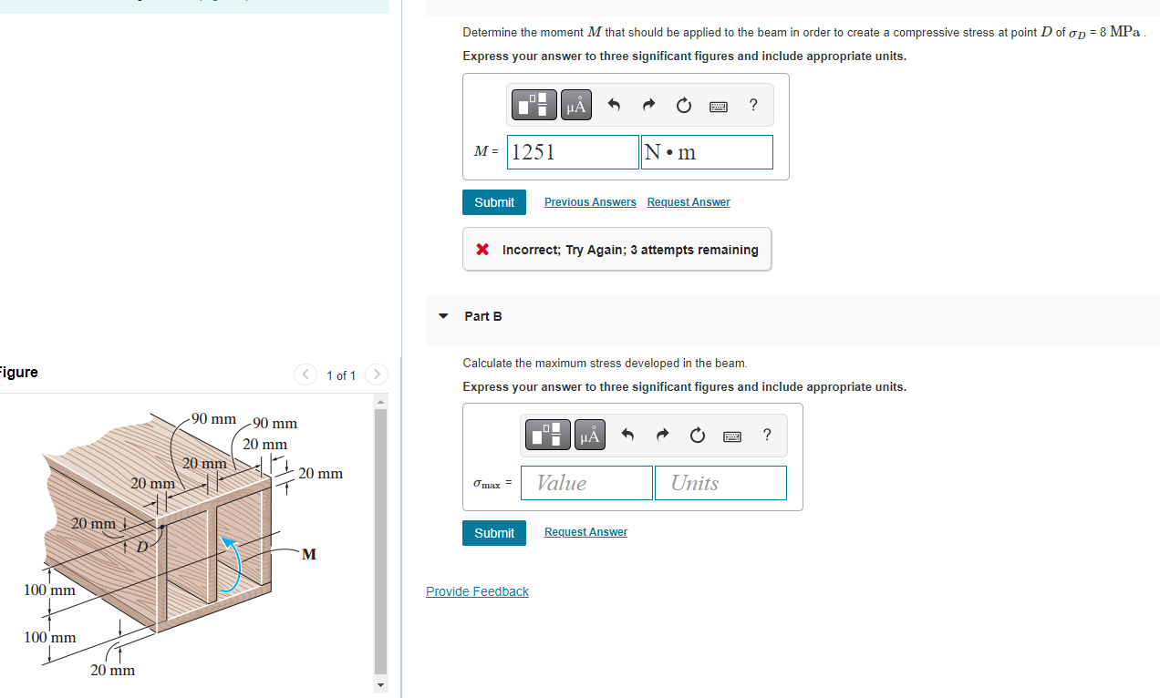Click the 'Part B' heading text
Image resolution: width=1160 pixels, height=698 pixels.
coord(482,316)
